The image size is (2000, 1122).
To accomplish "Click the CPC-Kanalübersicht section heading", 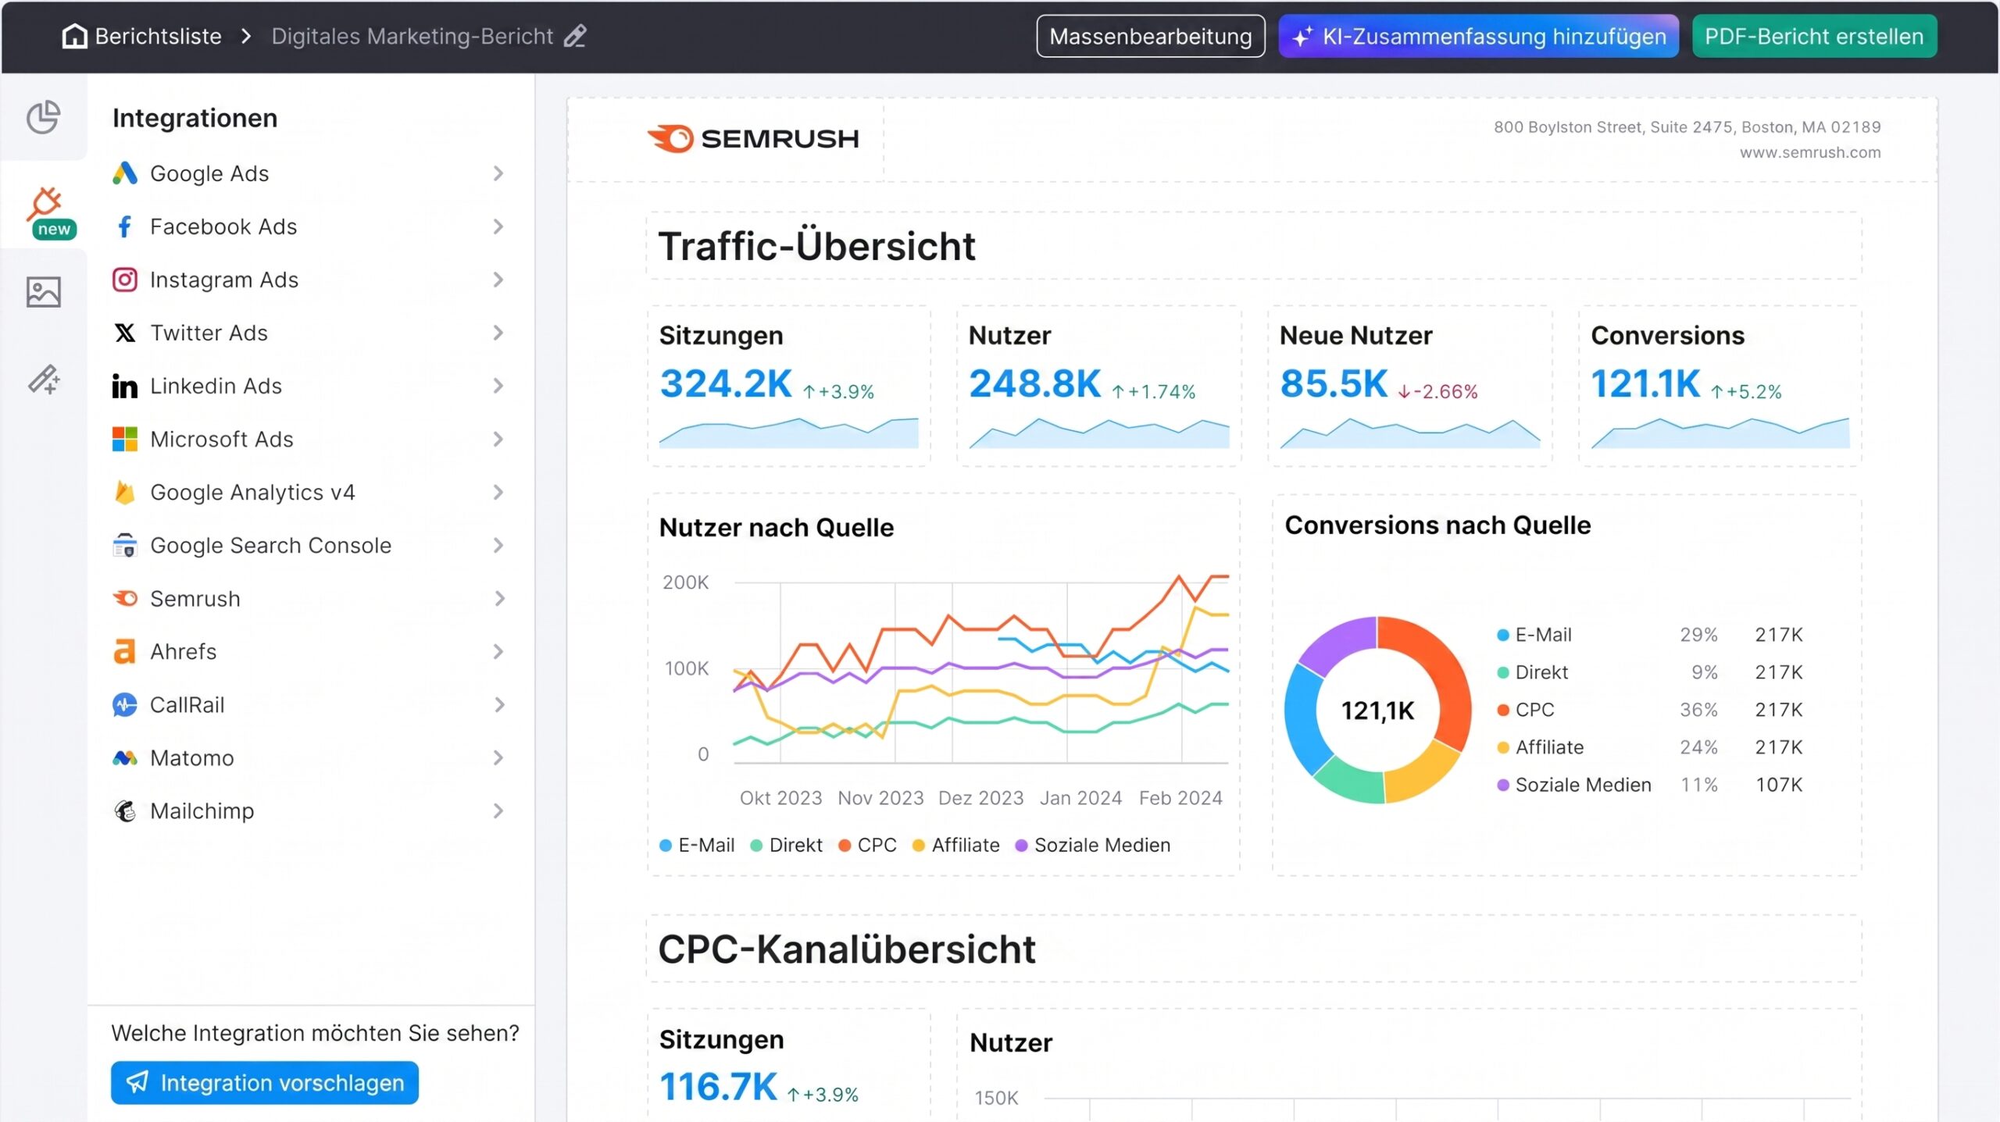I will pyautogui.click(x=847, y=949).
